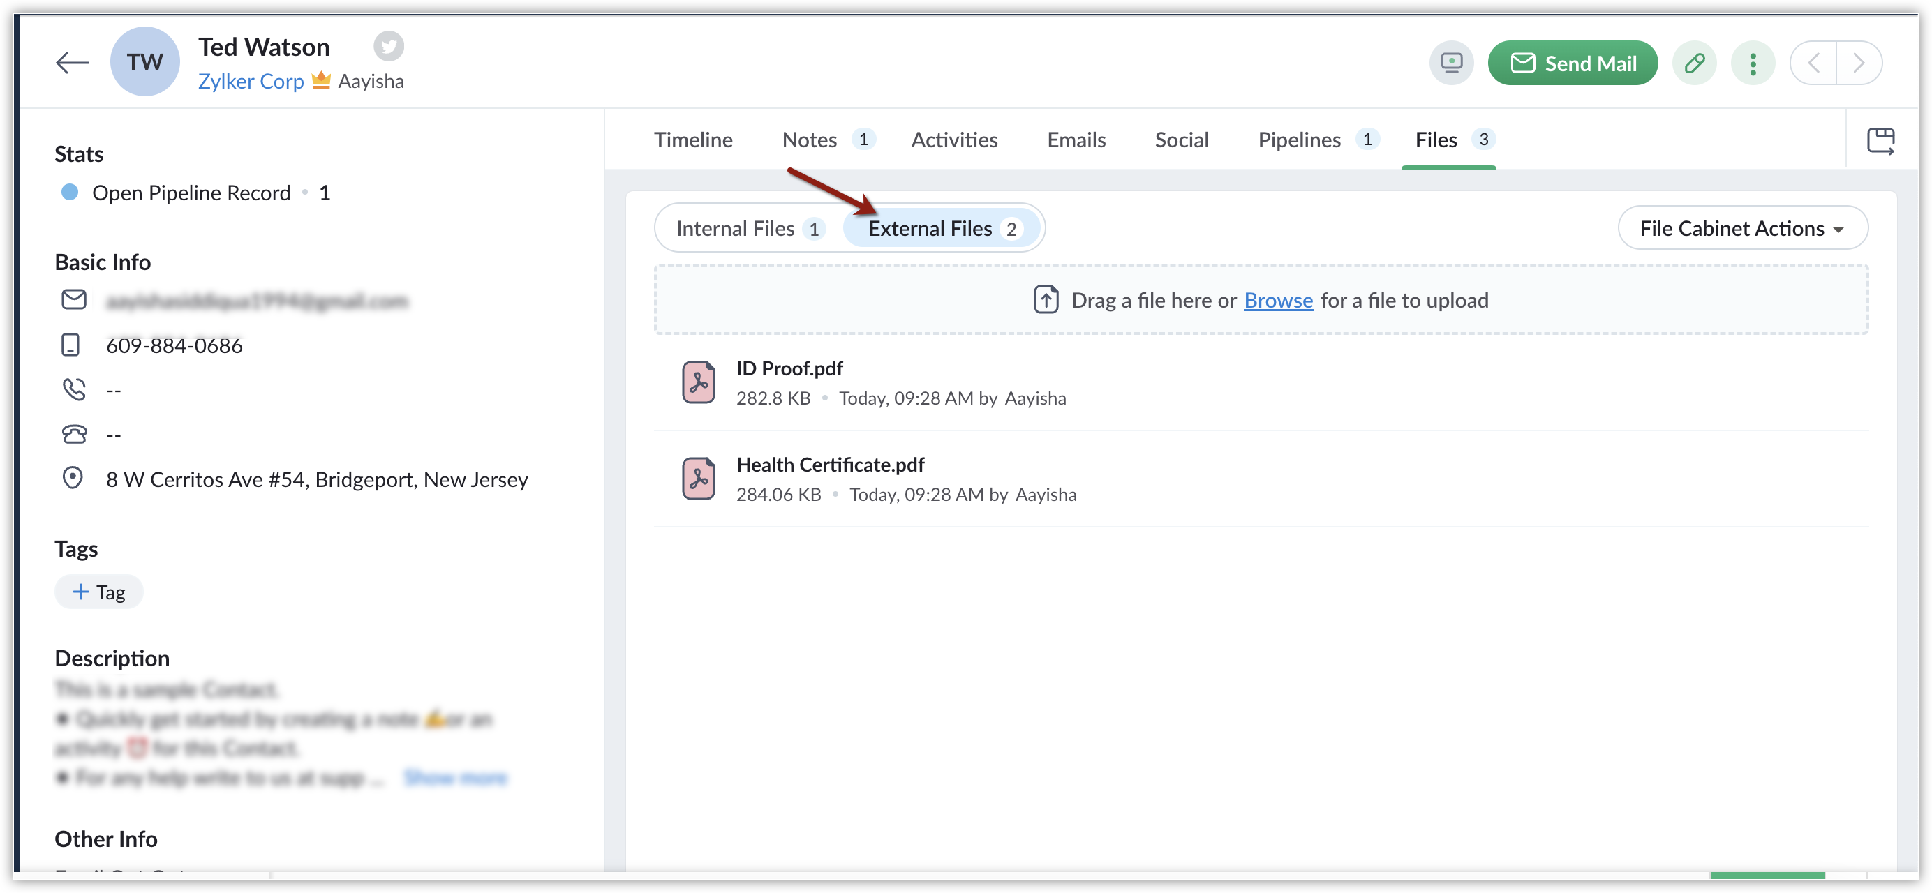Open the Zylker Corp company link
This screenshot has width=1932, height=893.
pyautogui.click(x=251, y=81)
